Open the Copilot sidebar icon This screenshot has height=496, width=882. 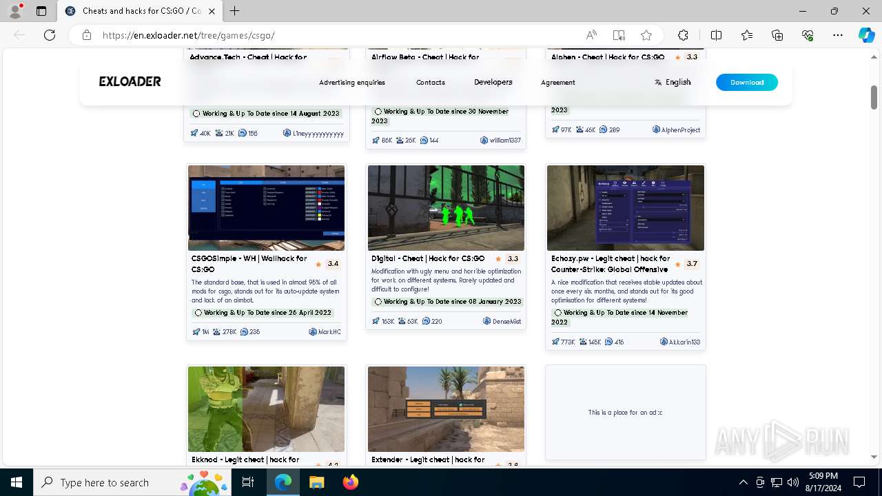point(866,35)
